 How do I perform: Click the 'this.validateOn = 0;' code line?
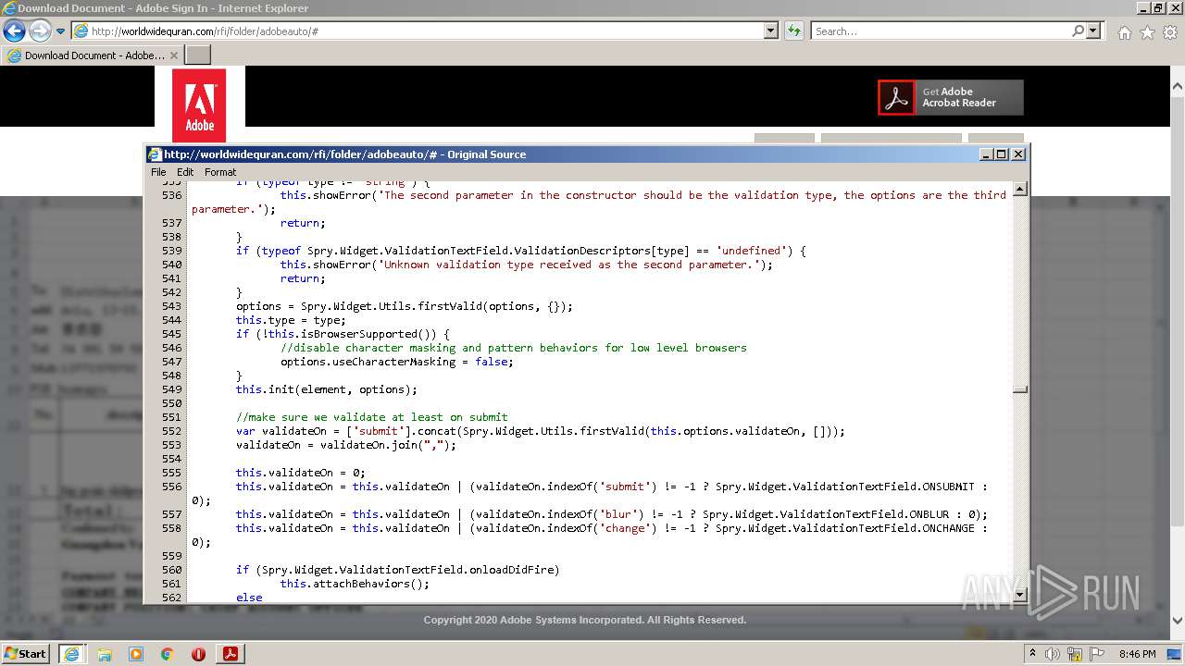pyautogui.click(x=300, y=473)
